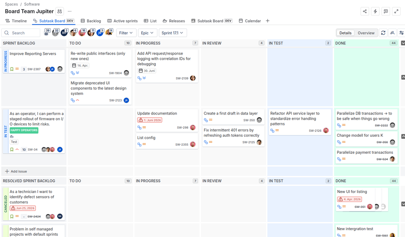
Task: Click the feedback speech bubble icon
Action: click(386, 11)
